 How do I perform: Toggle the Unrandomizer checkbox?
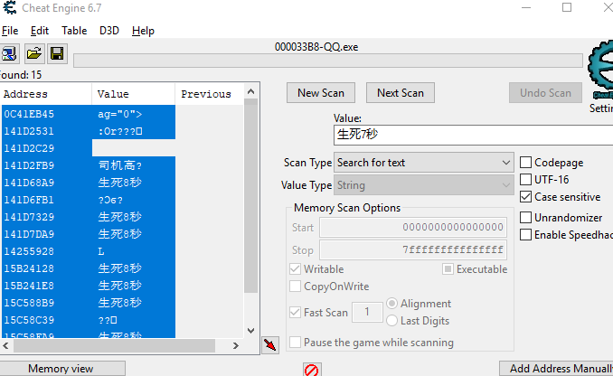526,217
